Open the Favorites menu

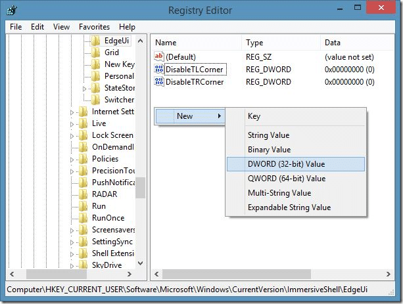point(94,27)
